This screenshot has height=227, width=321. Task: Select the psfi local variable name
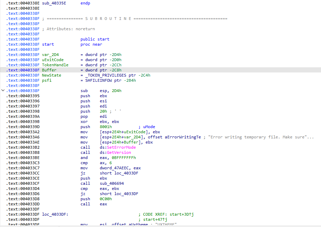click(x=47, y=80)
